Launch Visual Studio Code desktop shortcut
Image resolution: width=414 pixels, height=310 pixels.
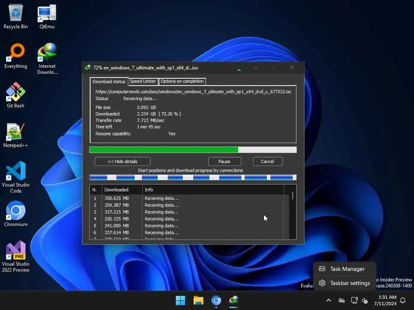click(16, 177)
